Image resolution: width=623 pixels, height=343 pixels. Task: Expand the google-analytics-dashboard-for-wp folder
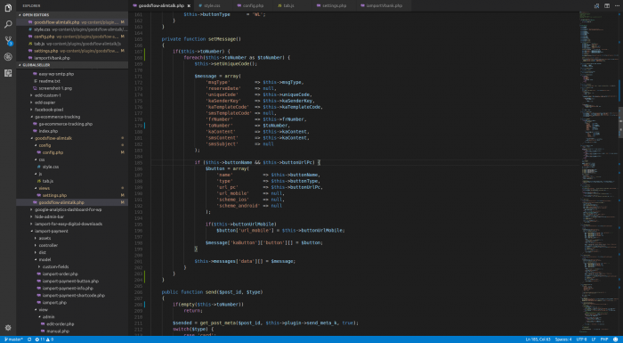point(68,209)
